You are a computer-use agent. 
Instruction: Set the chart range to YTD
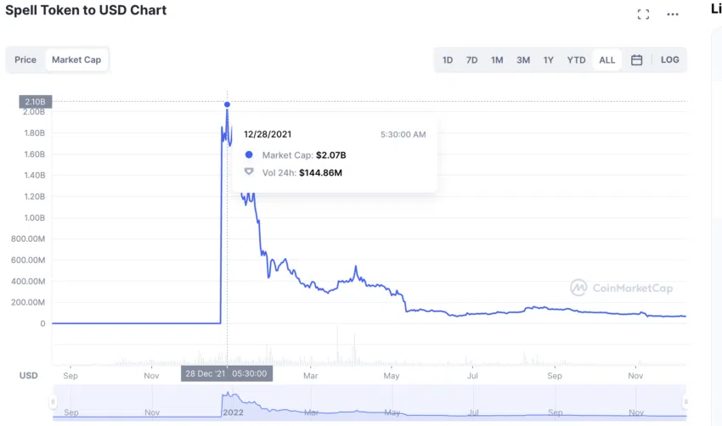(x=576, y=59)
